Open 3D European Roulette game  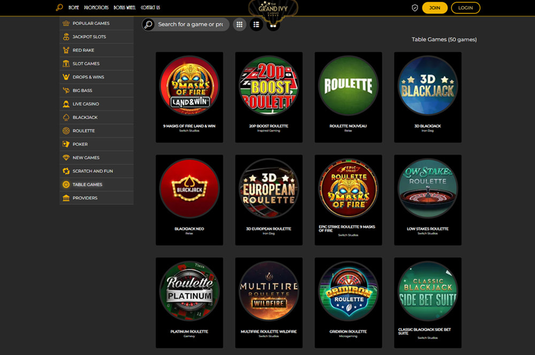269,200
